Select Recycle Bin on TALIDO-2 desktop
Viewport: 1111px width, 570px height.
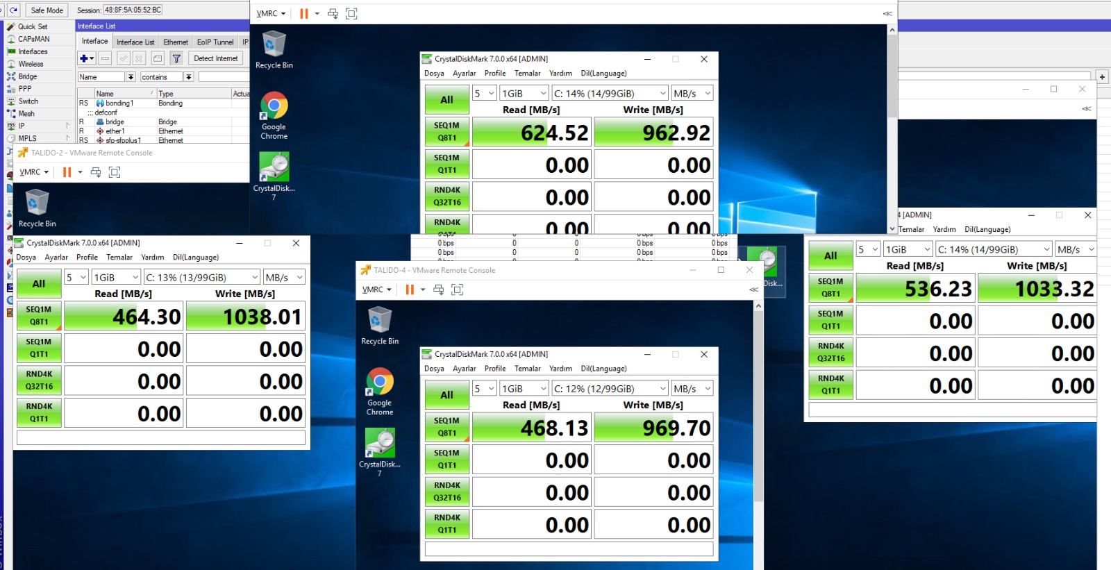[37, 208]
